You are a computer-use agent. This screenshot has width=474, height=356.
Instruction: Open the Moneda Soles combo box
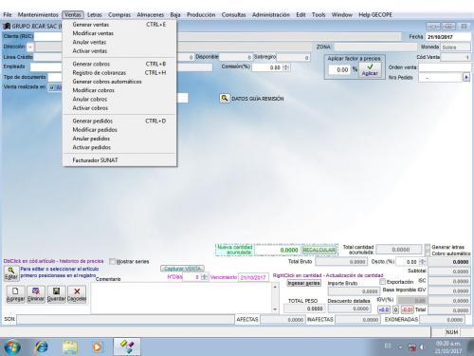coord(455,47)
